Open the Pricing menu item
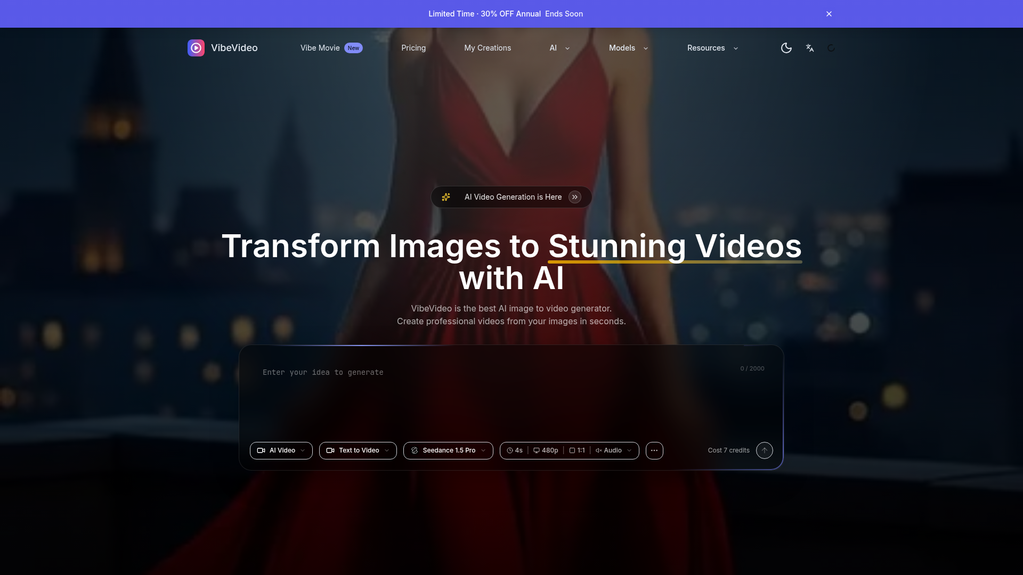1023x575 pixels. click(x=413, y=48)
